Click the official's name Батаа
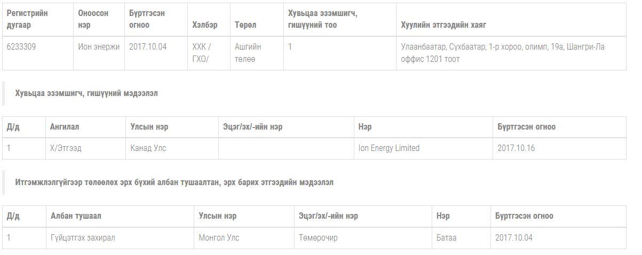Screen dimensions: 642x255 (x=446, y=238)
